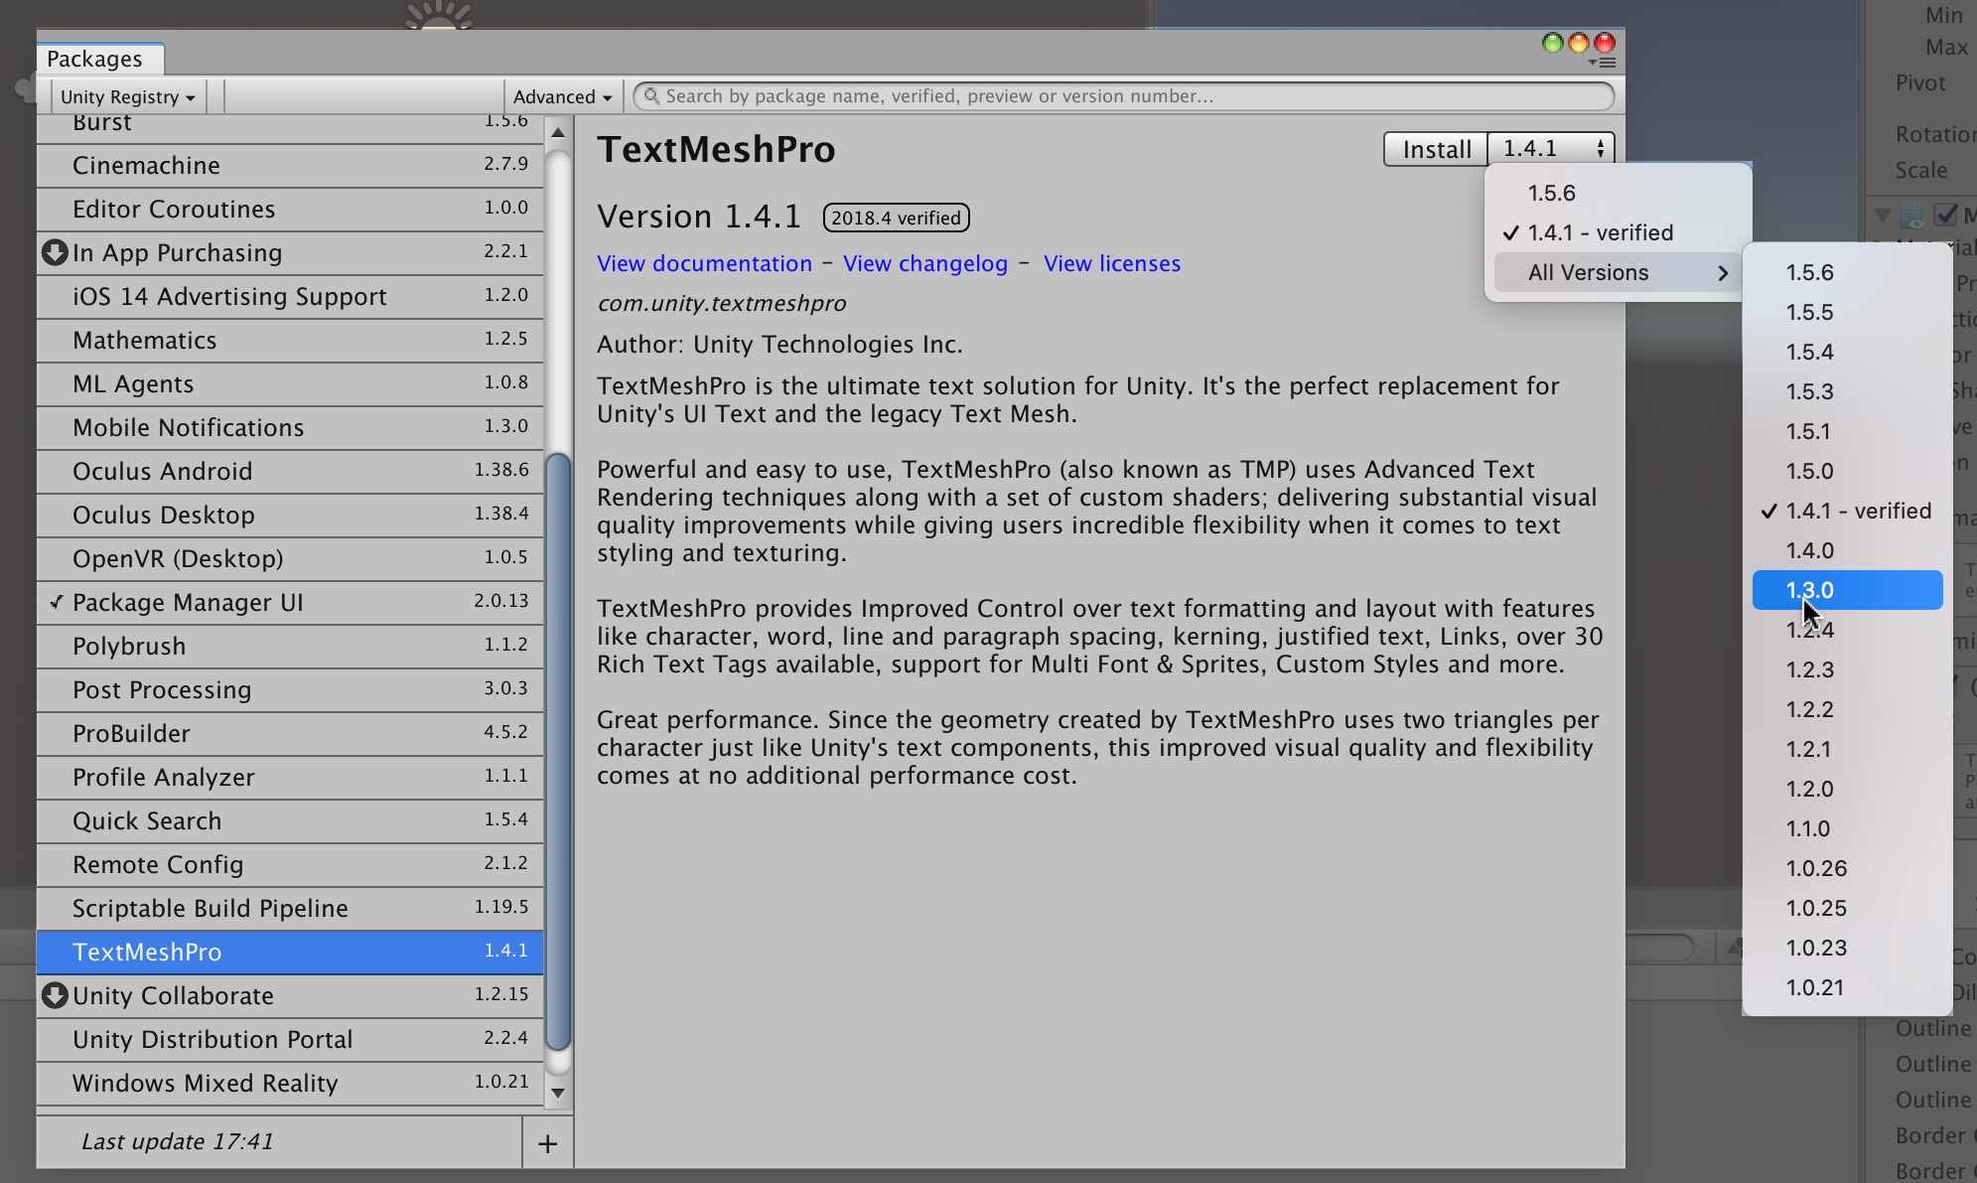
Task: Select iOS 14 Advertising Support package
Action: 290,296
